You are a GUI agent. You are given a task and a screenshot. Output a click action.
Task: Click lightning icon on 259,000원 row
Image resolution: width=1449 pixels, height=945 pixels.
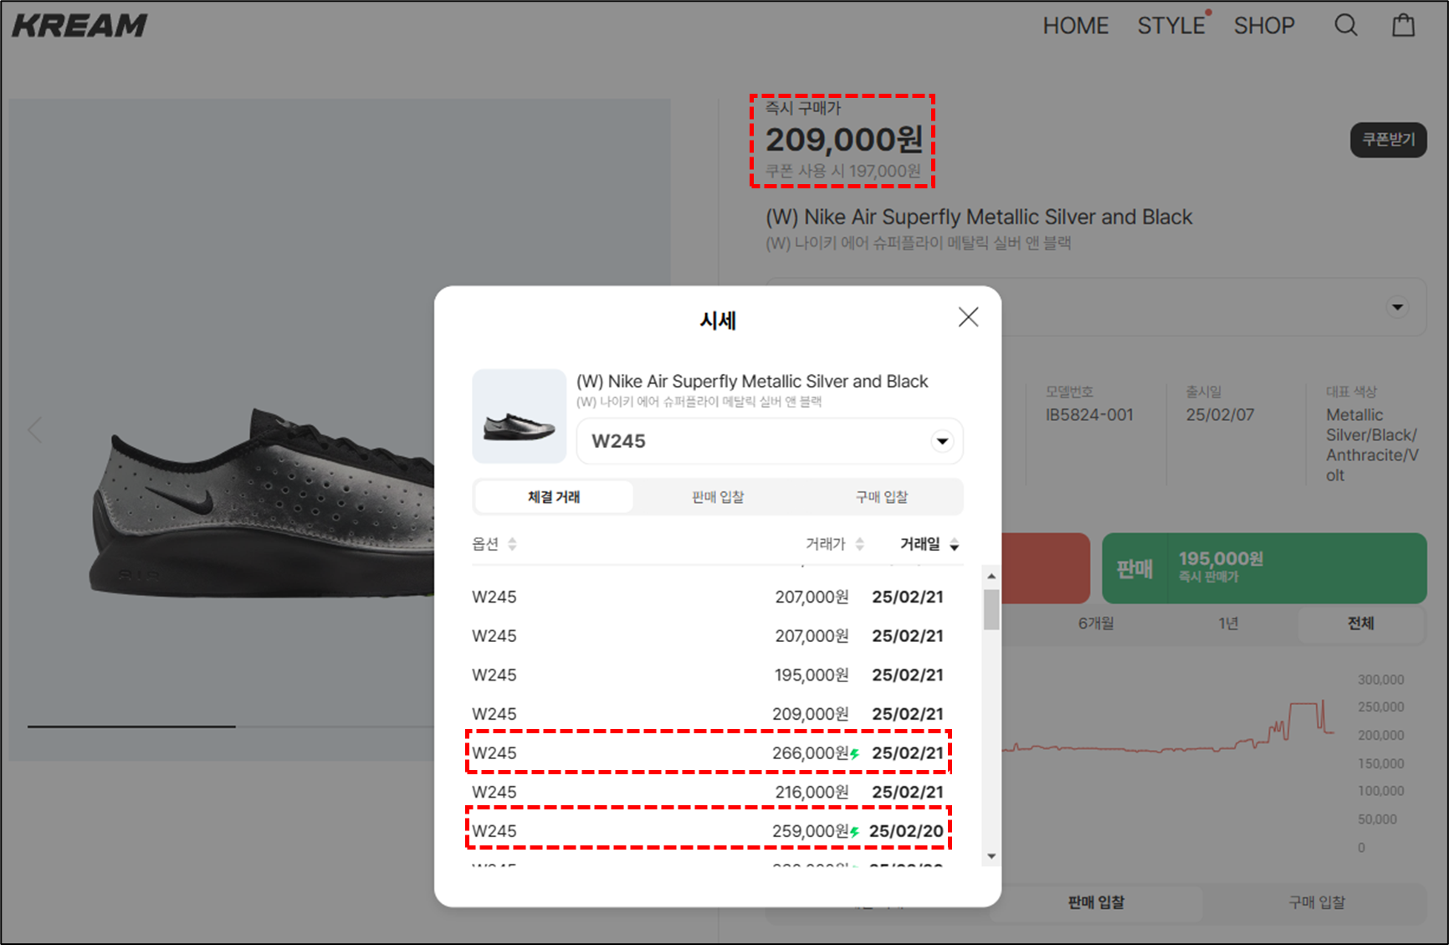point(855,832)
